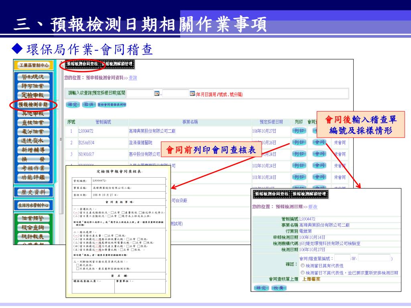Select 逕流廢水 in the sidebar
The image size is (411, 308).
pyautogui.click(x=33, y=141)
